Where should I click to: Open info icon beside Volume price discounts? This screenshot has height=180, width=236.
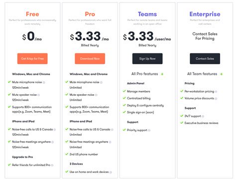pyautogui.click(x=216, y=99)
